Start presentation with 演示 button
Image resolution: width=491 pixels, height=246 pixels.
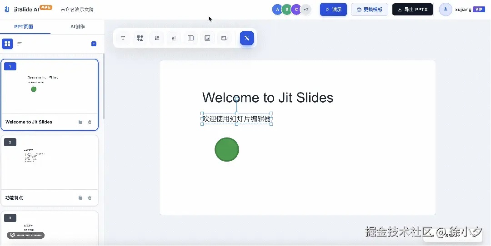pos(333,10)
